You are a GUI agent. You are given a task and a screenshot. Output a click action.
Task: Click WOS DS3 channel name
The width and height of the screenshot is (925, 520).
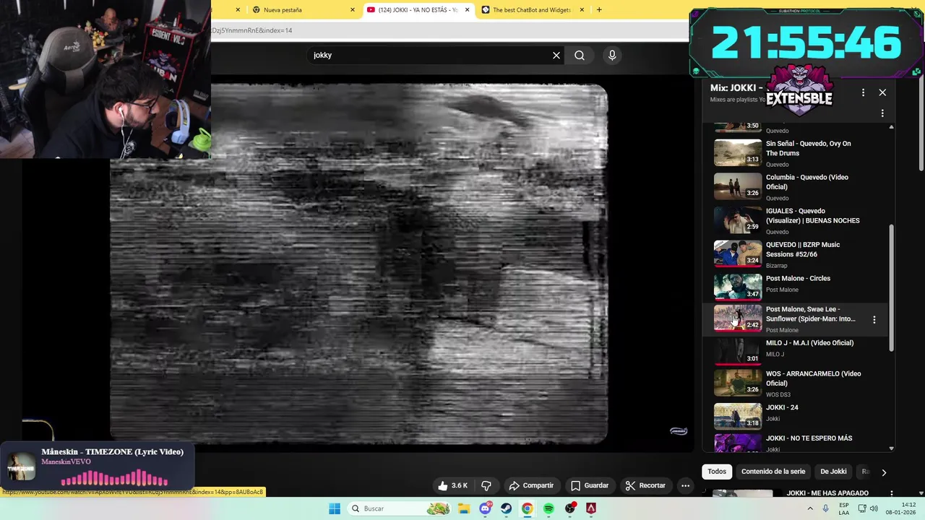(x=778, y=395)
